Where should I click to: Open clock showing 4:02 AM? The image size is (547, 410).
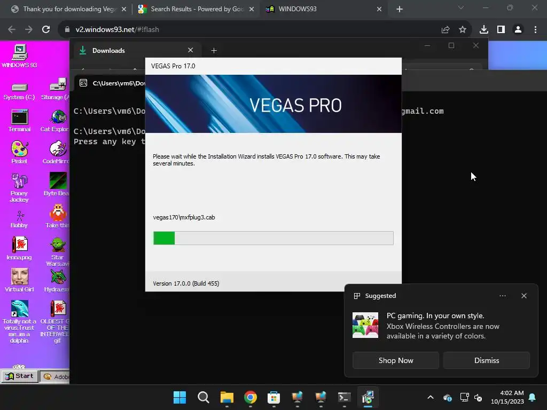coord(507,397)
